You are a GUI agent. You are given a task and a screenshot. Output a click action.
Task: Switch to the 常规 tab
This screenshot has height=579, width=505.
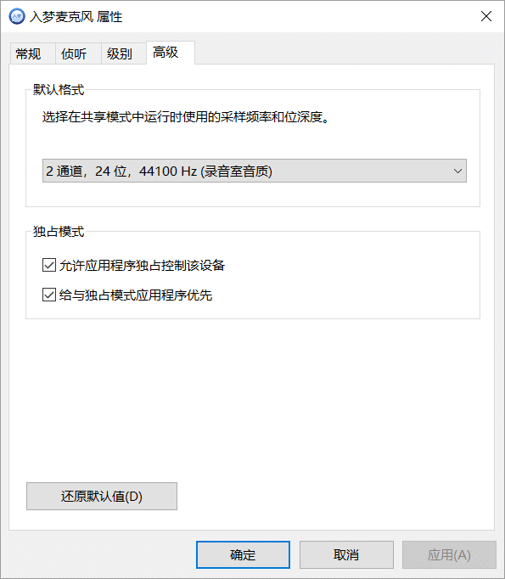[x=28, y=54]
